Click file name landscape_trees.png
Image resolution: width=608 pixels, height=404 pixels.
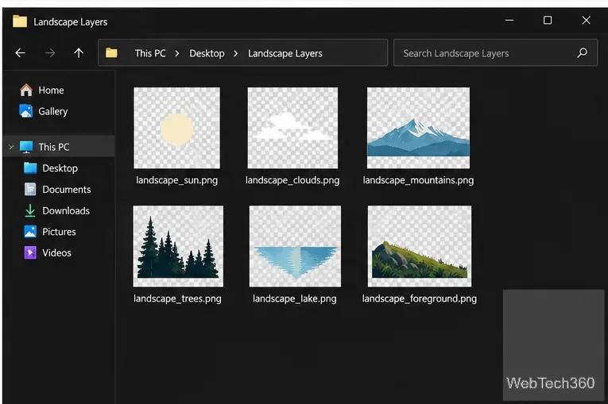coord(177,299)
